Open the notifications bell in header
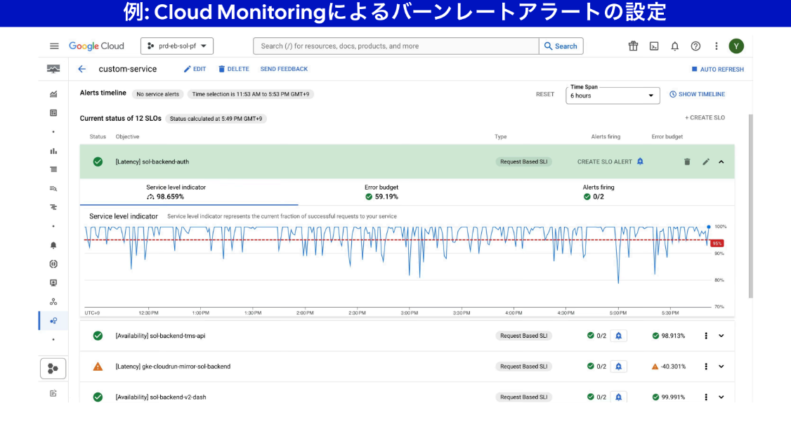This screenshot has height=441, width=791. pyautogui.click(x=674, y=46)
